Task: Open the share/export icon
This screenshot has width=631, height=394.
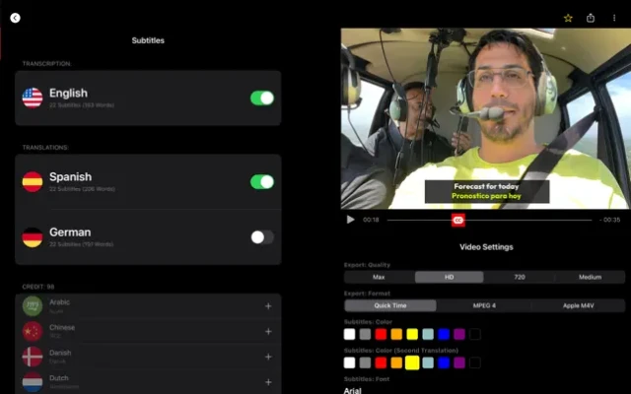Action: pyautogui.click(x=591, y=18)
